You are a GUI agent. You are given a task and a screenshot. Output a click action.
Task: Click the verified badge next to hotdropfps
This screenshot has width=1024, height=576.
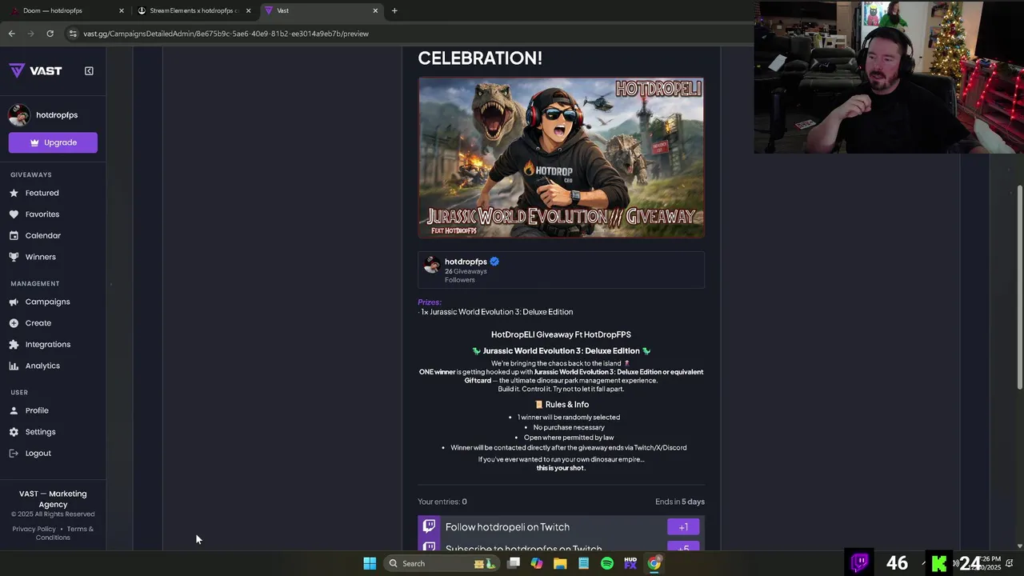(x=494, y=262)
